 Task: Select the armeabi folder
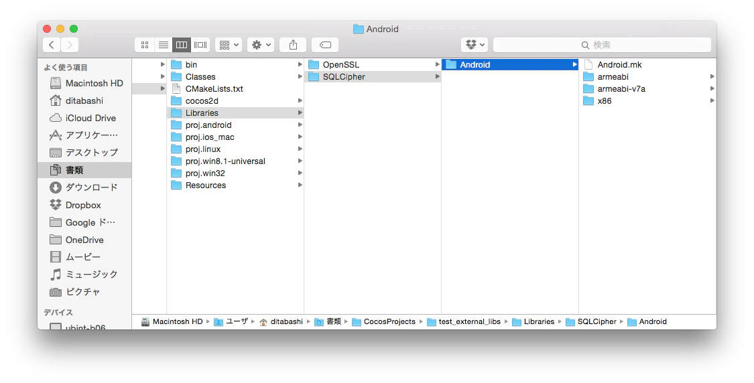pyautogui.click(x=647, y=76)
